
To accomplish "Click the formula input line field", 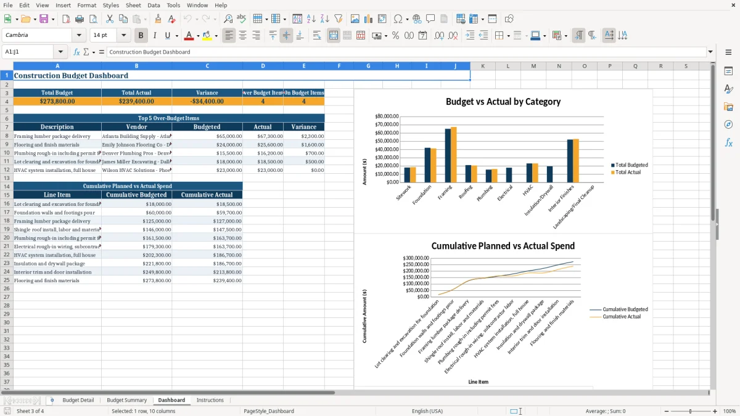I will pyautogui.click(x=406, y=52).
